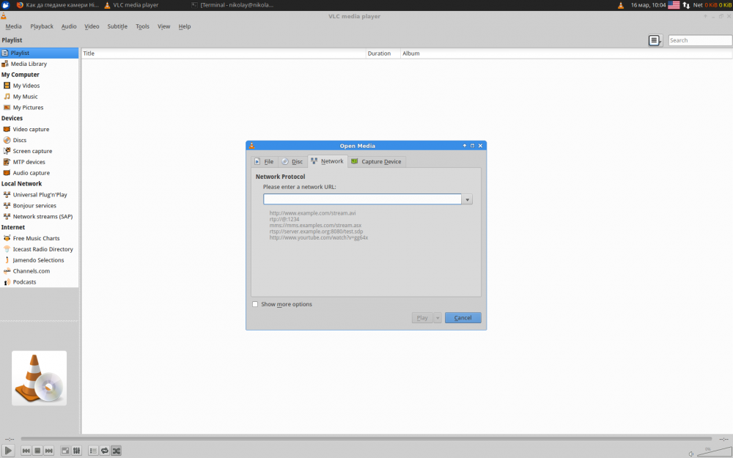Screen dimensions: 733x458
Task: Open the dropdown arrow beside Play button
Action: click(438, 318)
